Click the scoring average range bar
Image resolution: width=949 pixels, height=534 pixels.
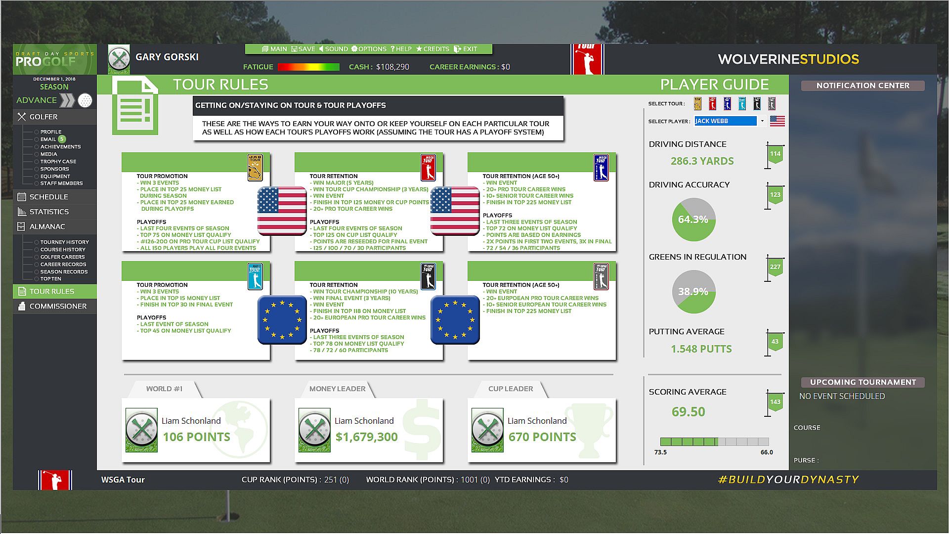[714, 442]
